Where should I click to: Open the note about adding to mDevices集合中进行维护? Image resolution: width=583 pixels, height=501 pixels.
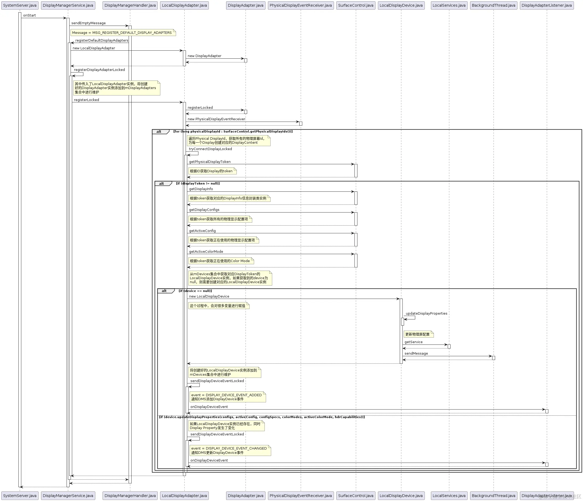point(225,372)
